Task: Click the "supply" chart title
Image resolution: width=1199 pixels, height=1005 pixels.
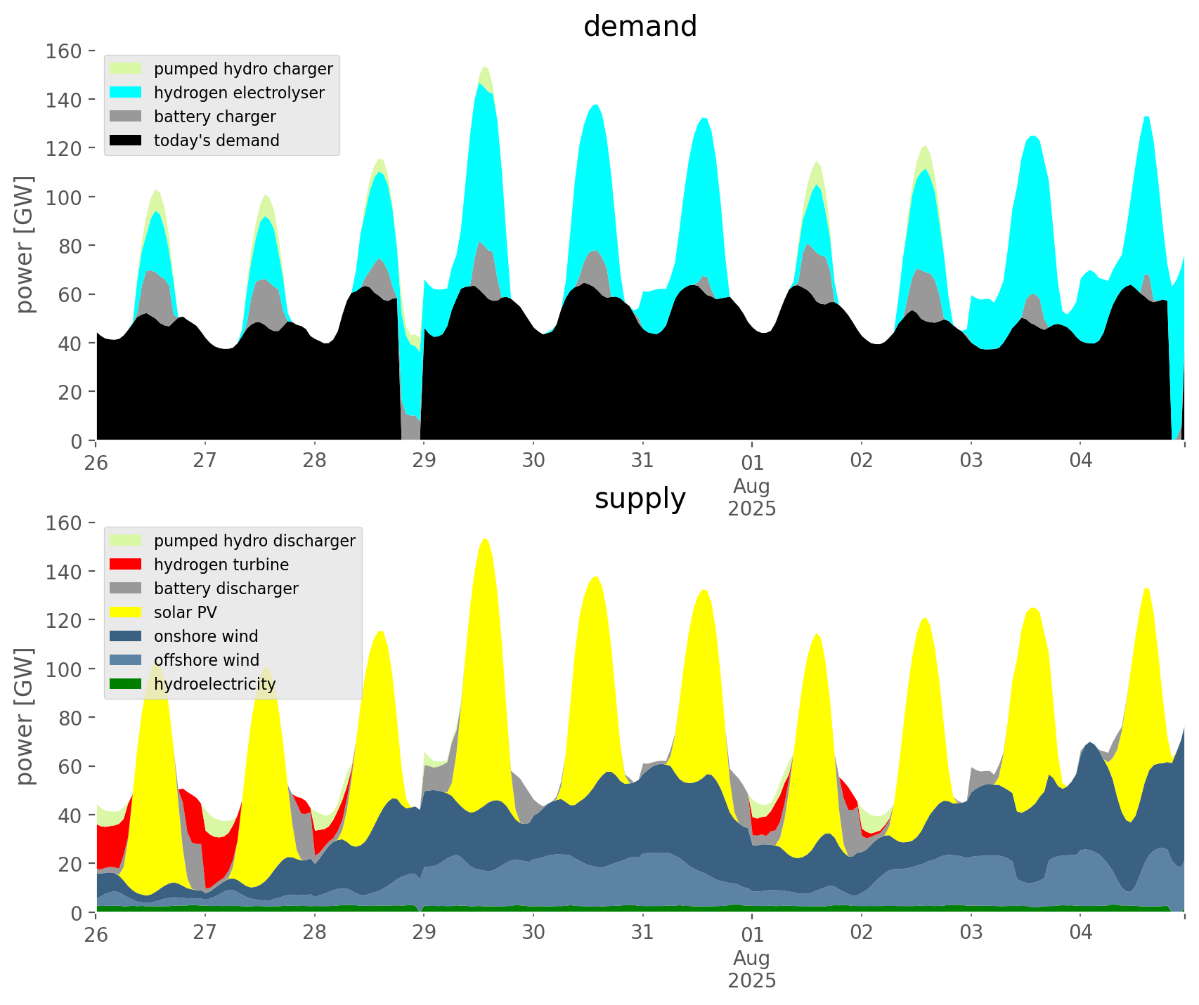Action: (640, 499)
